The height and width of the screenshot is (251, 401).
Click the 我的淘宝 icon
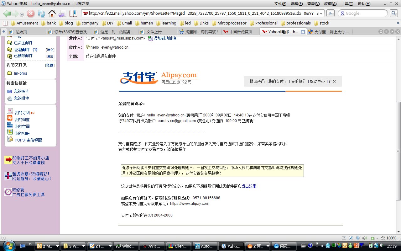point(10,118)
